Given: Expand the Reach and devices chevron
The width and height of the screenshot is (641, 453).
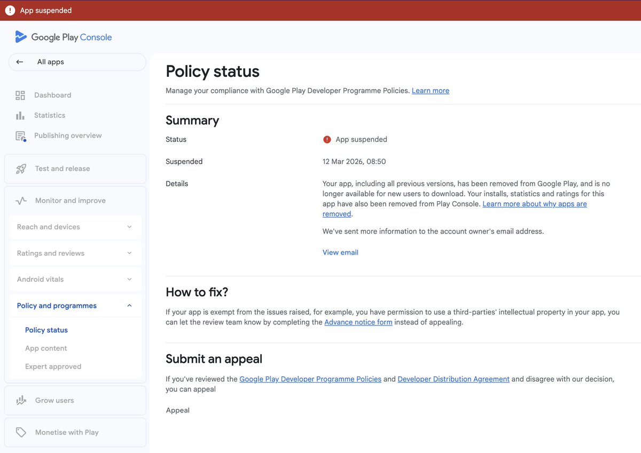Looking at the screenshot, I should click(129, 227).
